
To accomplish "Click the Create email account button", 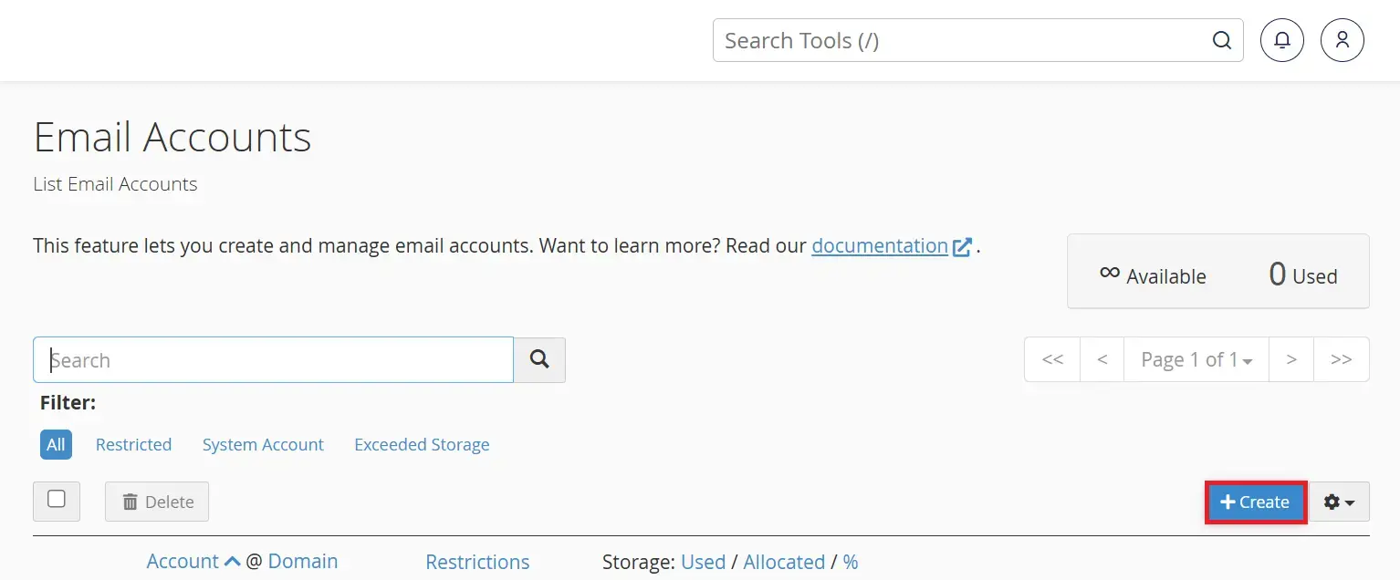I will [x=1255, y=502].
